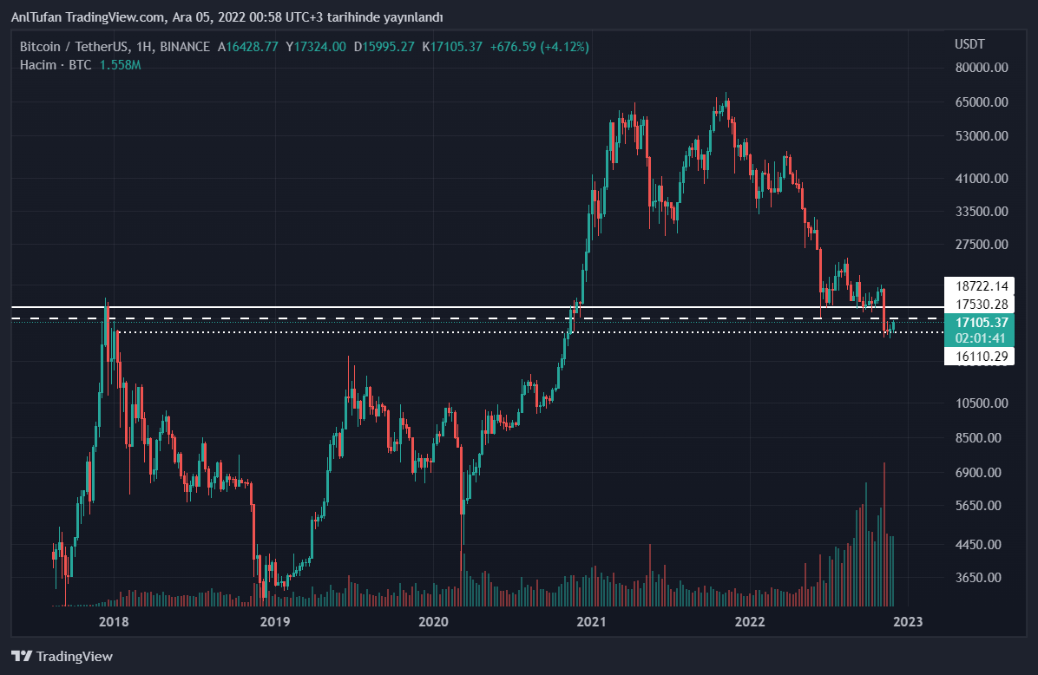1038x675 pixels.
Task: Click the 33500.00 price axis label
Action: coord(982,211)
